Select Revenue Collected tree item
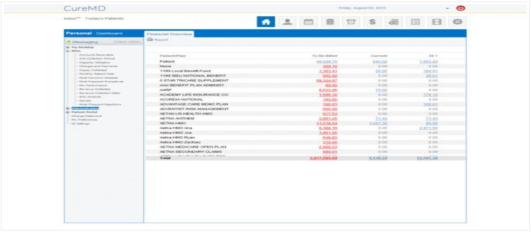This screenshot has height=232, width=532. point(95,89)
